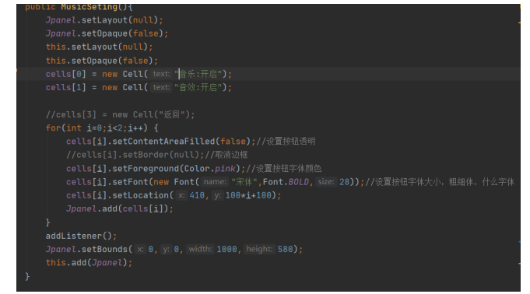Viewport: 530px width, 294px height.
Task: Click the string "音效:开启"
Action: point(198,88)
